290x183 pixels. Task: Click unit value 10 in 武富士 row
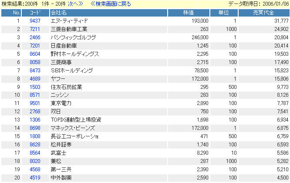click(234, 153)
